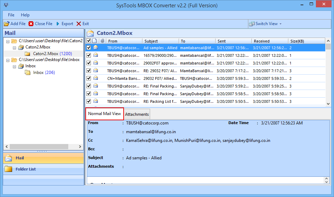Click the folder tree horizontal scrollbar thumb

tap(39, 147)
